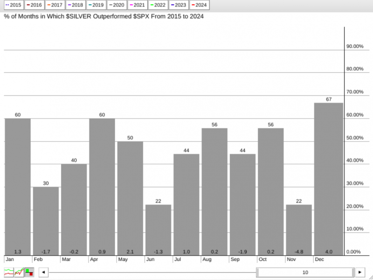Toggle the 2015 year legend button
The height and width of the screenshot is (280, 373).
14,5
